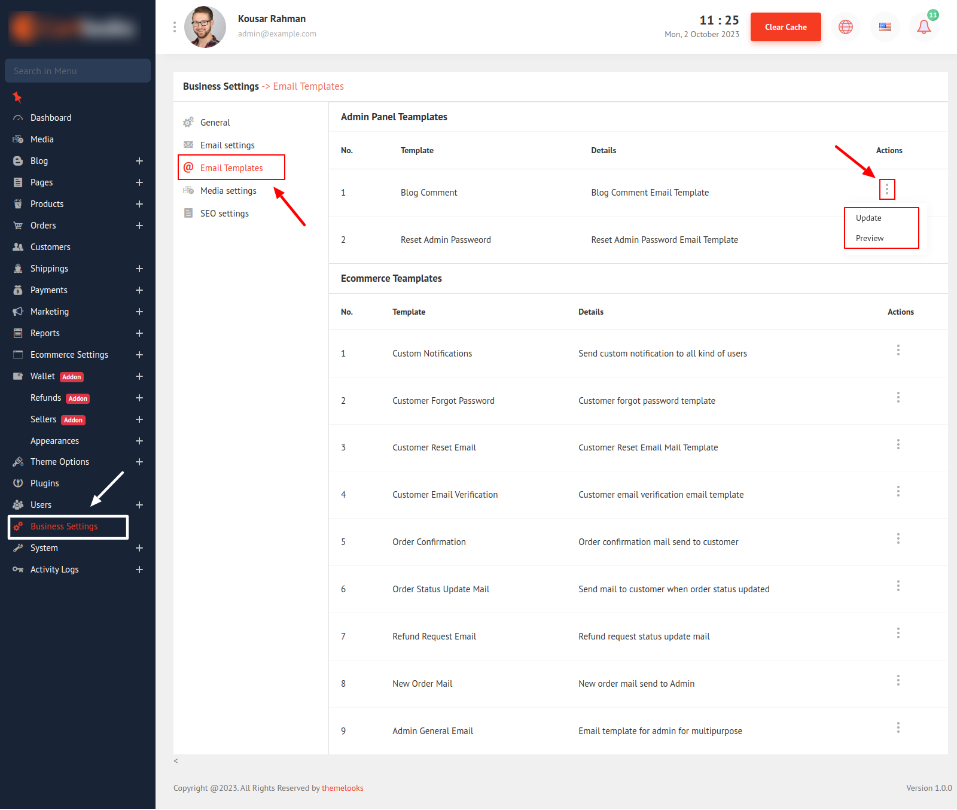Viewport: 957px width, 810px height.
Task: Expand the Products menu plus icon
Action: [139, 204]
